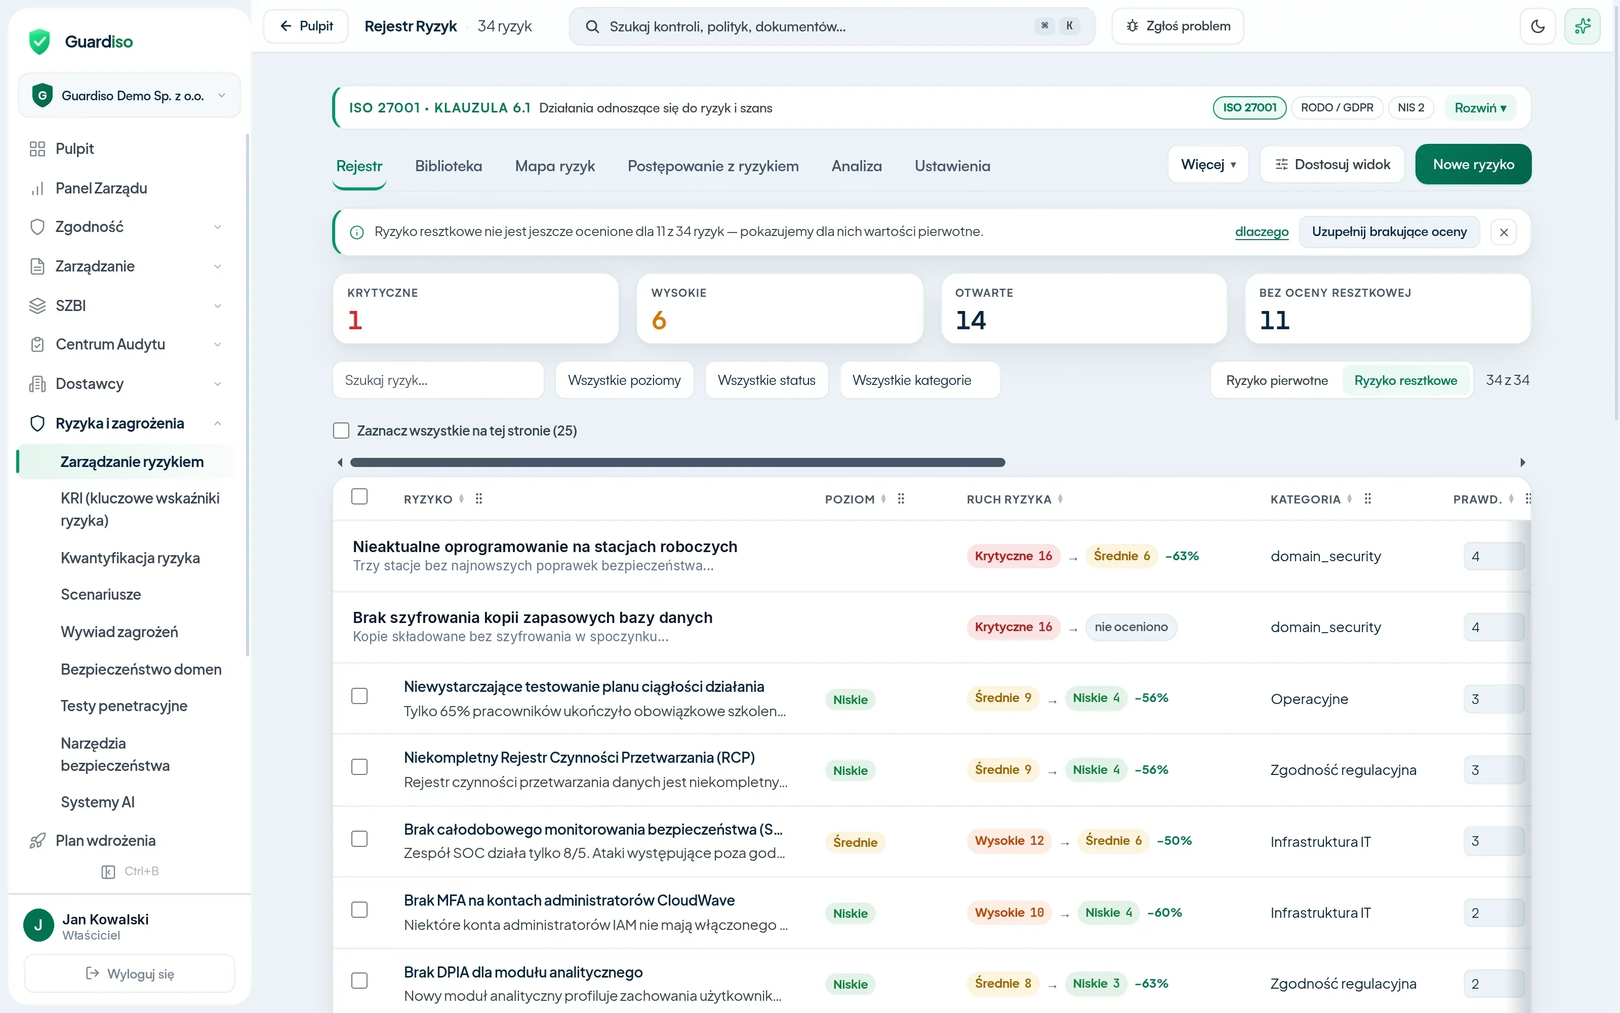Click the info icon in residual risk banner
Viewport: 1620px width, 1013px height.
pyautogui.click(x=357, y=232)
